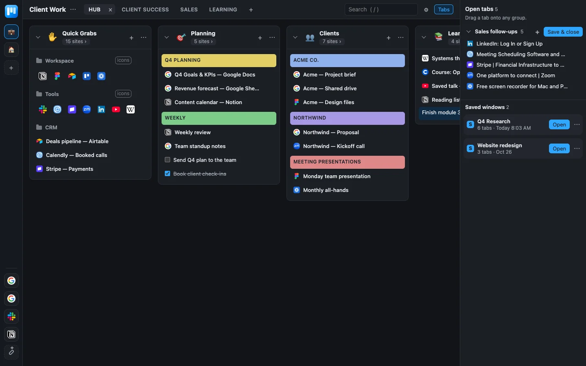Launch the Slack icon under Tools

click(43, 109)
